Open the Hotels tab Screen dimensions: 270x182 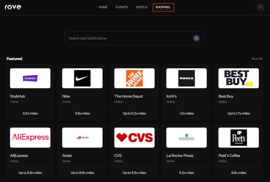pyautogui.click(x=141, y=7)
